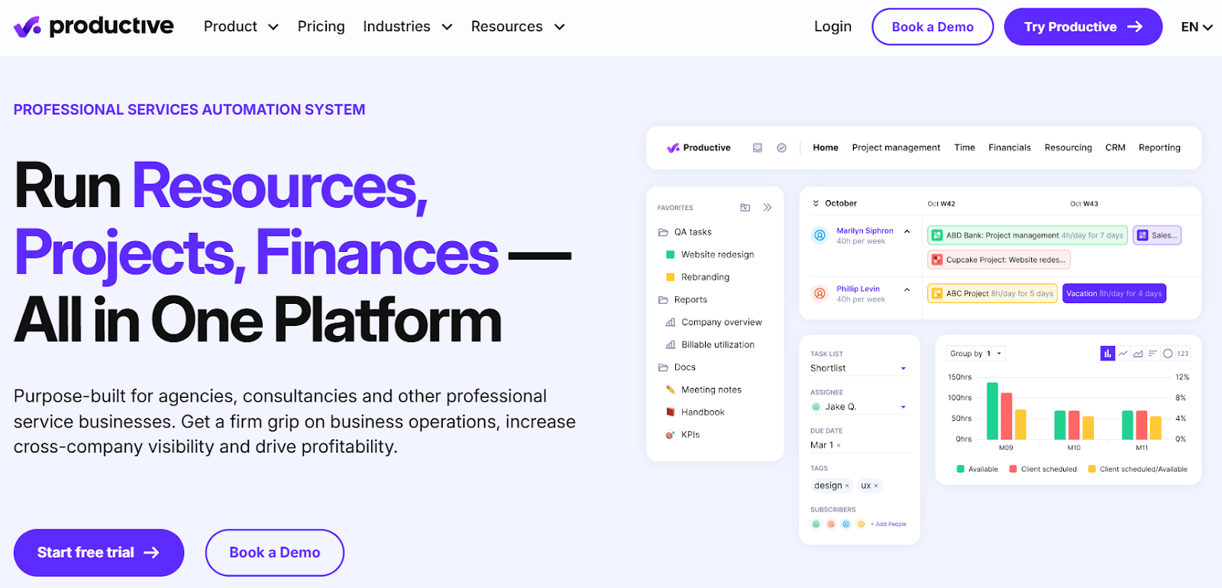The image size is (1222, 588).
Task: Click the checkmark circle icon in the mockup toolbar
Action: tap(781, 148)
